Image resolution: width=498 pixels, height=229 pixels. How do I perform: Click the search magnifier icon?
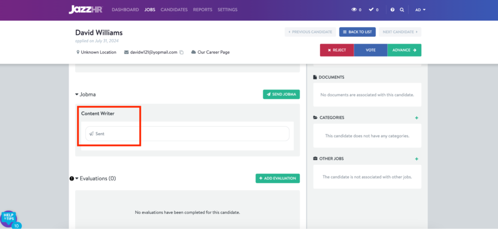(x=402, y=10)
